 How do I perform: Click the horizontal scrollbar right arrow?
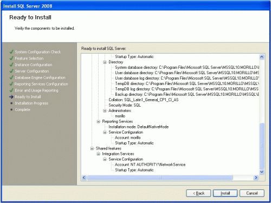(256, 178)
